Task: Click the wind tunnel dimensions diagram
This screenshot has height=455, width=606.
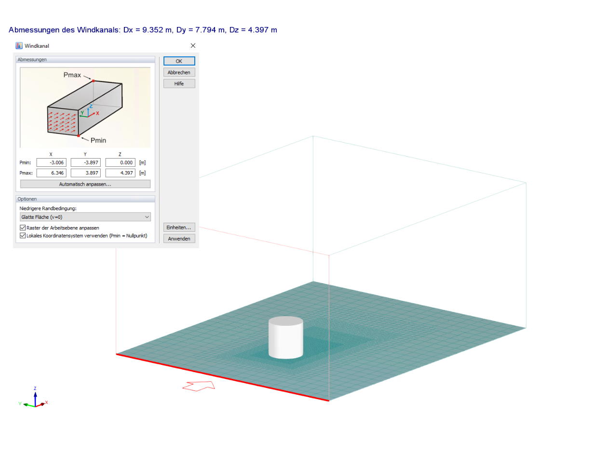Action: 85,107
